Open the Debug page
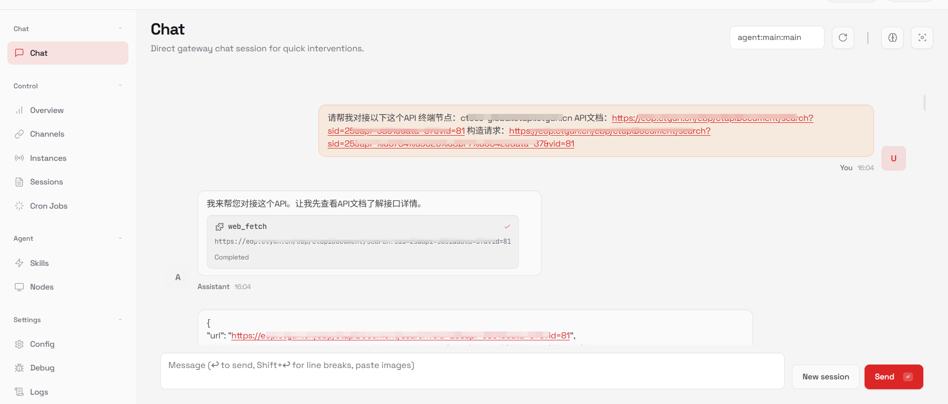The height and width of the screenshot is (404, 948). [42, 368]
